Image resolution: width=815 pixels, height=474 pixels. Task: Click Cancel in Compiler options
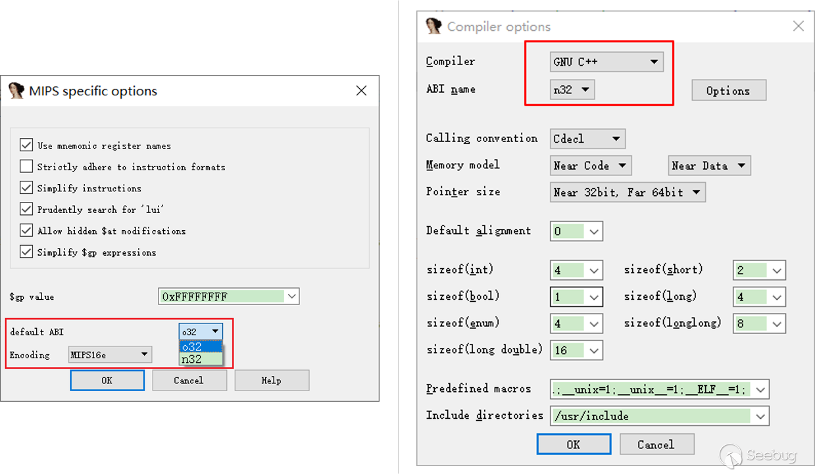pyautogui.click(x=656, y=444)
